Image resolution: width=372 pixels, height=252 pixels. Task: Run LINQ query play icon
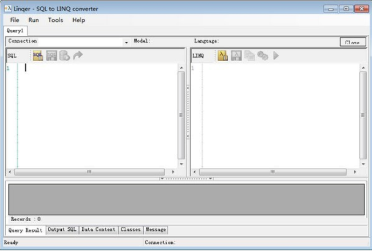276,55
